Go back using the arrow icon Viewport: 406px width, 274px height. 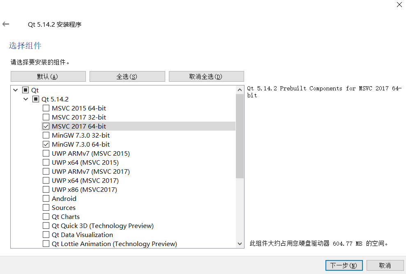point(6,24)
